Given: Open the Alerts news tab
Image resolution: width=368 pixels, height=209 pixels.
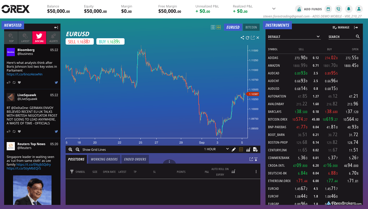Looking at the screenshot, I should click(53, 38).
